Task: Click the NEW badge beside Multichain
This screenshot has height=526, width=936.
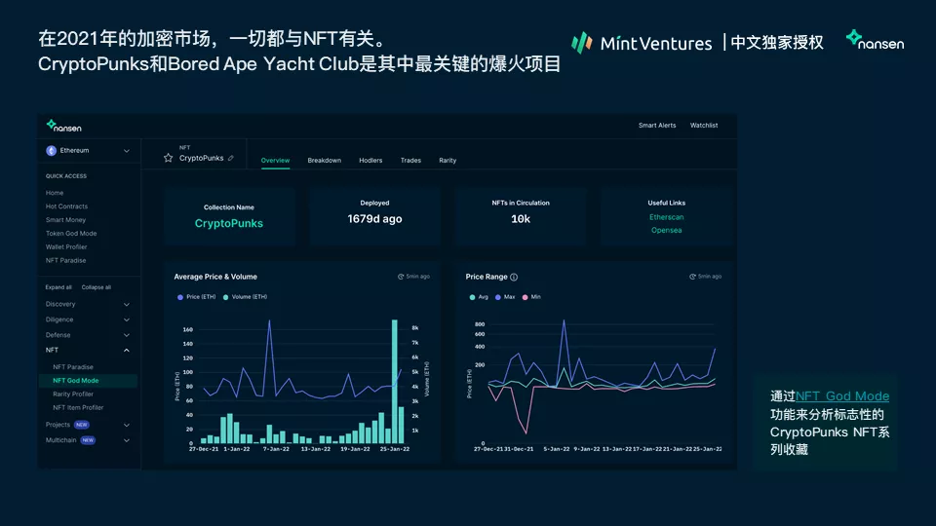Action: pyautogui.click(x=88, y=440)
